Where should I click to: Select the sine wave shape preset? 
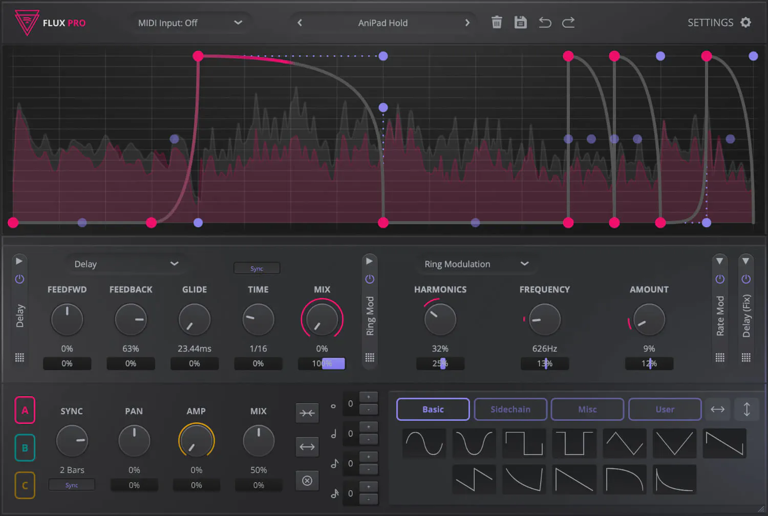pyautogui.click(x=424, y=443)
